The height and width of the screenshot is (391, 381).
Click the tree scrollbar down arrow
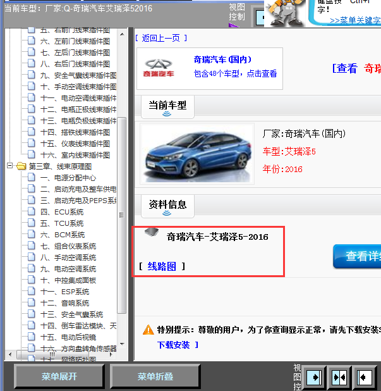tap(122, 344)
